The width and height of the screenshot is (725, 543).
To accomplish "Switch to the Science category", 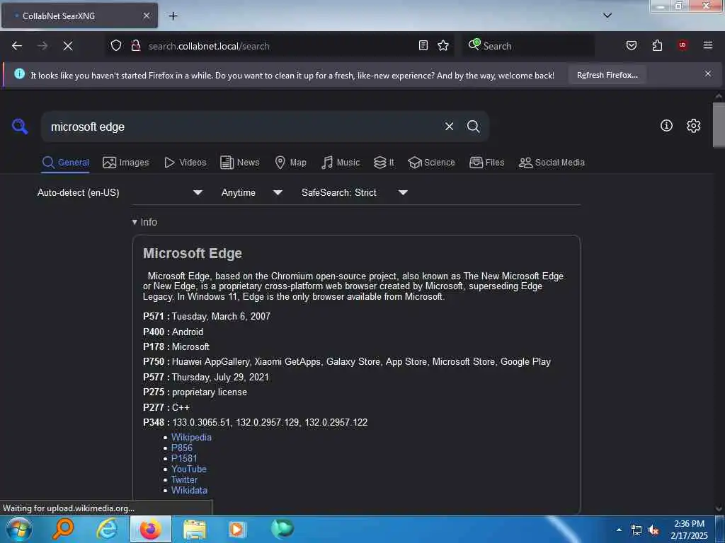I will coord(431,163).
